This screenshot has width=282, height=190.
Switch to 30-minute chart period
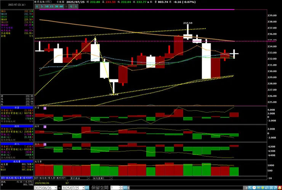pyautogui.click(x=56, y=6)
